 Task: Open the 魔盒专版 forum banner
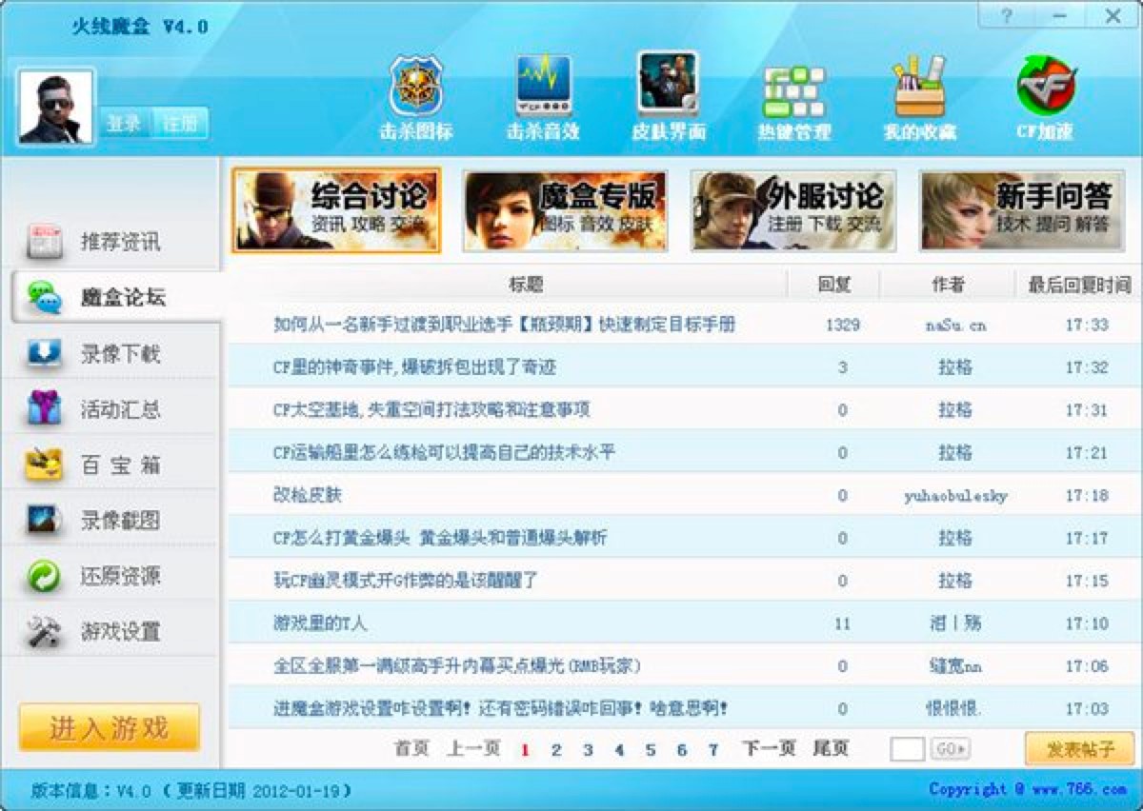(565, 210)
